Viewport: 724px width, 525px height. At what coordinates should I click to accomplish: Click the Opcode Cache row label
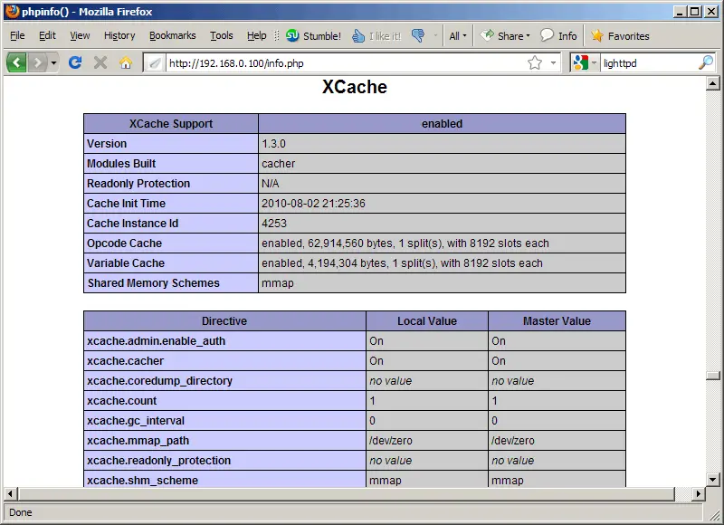[x=125, y=243]
